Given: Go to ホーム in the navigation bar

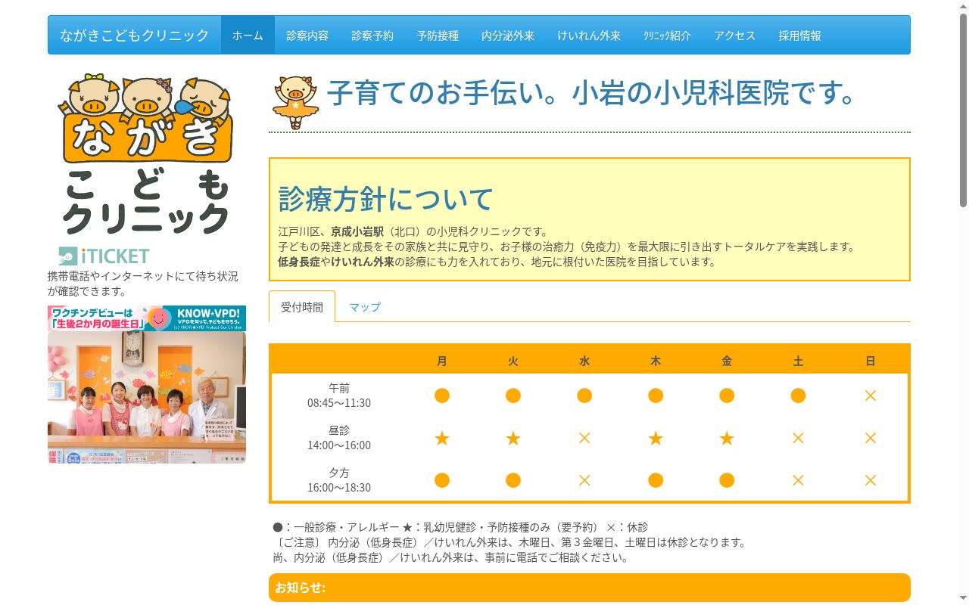Looking at the screenshot, I should coord(248,36).
